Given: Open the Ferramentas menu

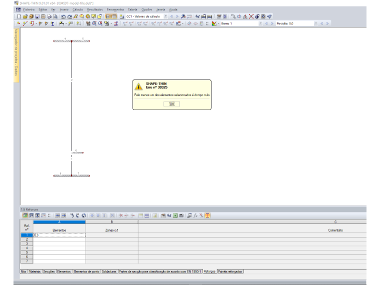Looking at the screenshot, I should pos(115,9).
